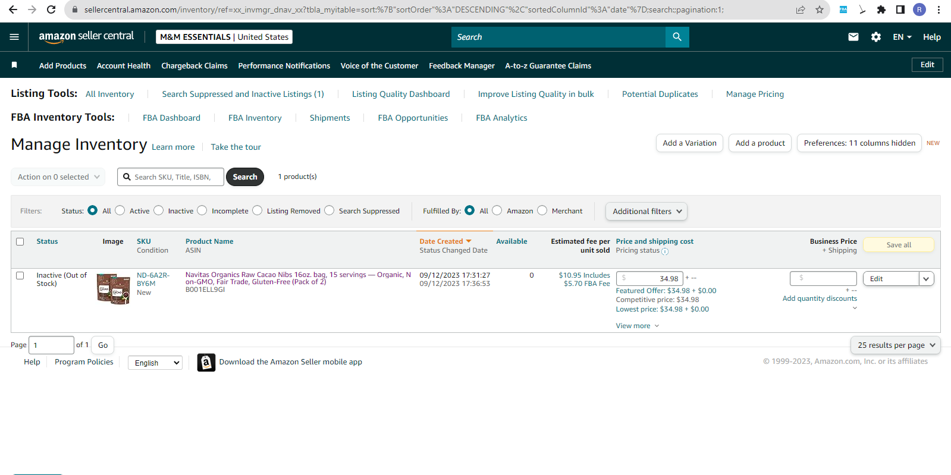Select the Listing Removed status filter
This screenshot has height=475, width=951.
257,210
